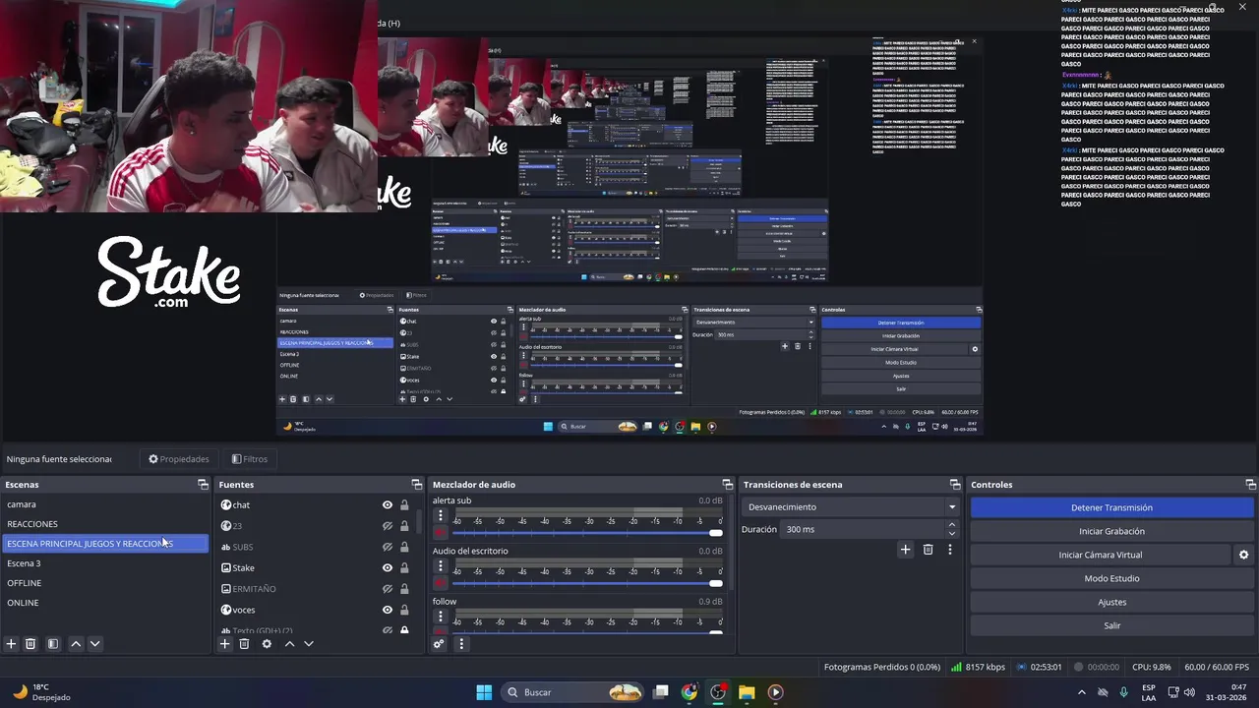
Task: Move source up with Fuentes up arrow
Action: 289,644
